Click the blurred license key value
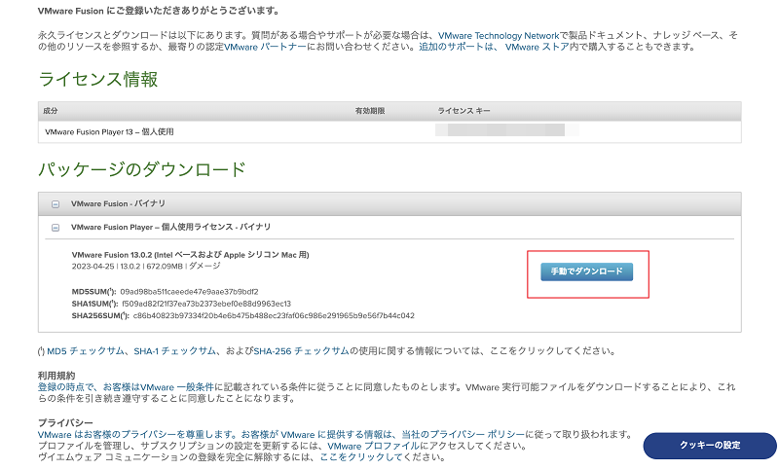779x470 pixels. coord(506,130)
